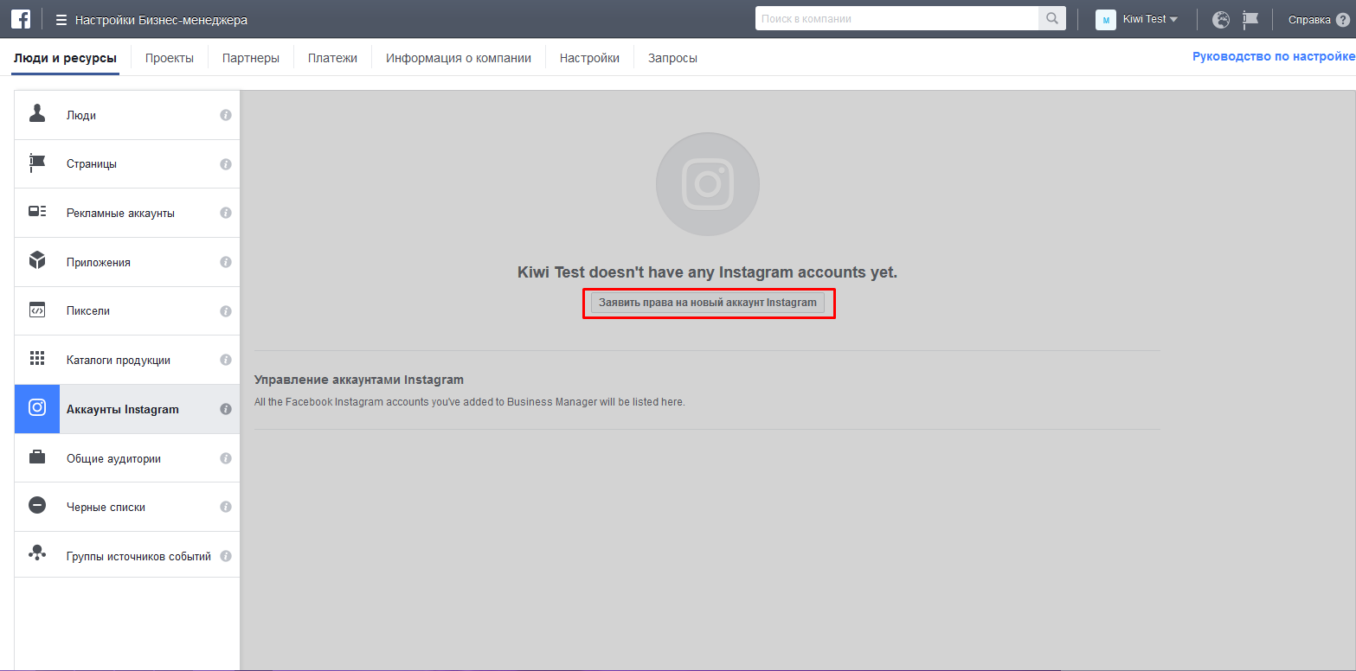The height and width of the screenshot is (671, 1356).
Task: Click the Instagram icon in the sidebar
Action: coord(37,408)
